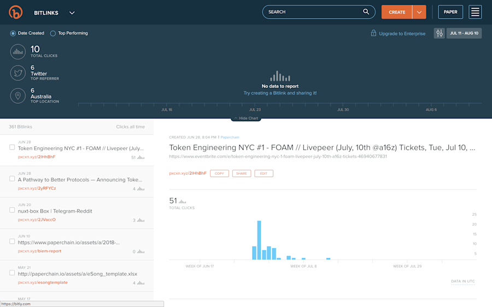Open the filter sliders icon

(x=440, y=33)
